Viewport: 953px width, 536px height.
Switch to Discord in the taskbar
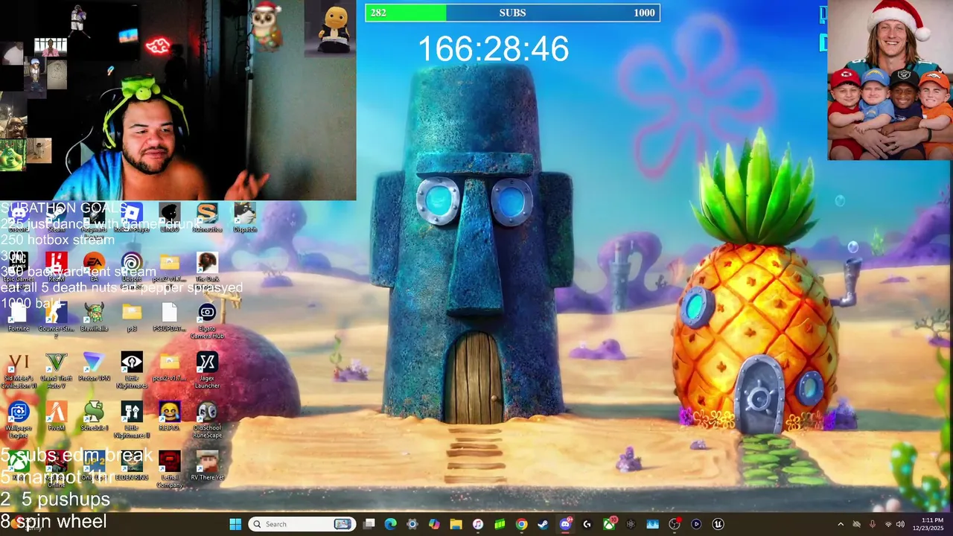tap(565, 524)
